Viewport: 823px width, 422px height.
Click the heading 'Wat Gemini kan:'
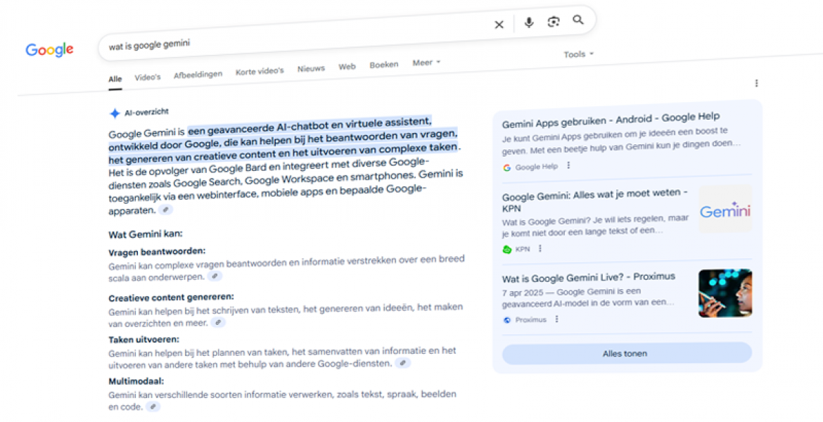tap(146, 234)
